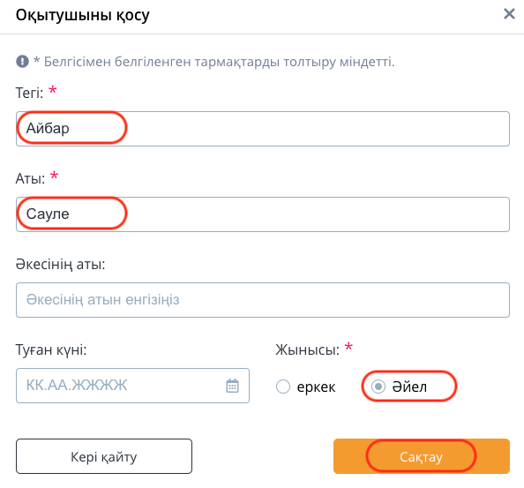
Task: Focus the Аты field containing Сауле
Action: point(263,214)
